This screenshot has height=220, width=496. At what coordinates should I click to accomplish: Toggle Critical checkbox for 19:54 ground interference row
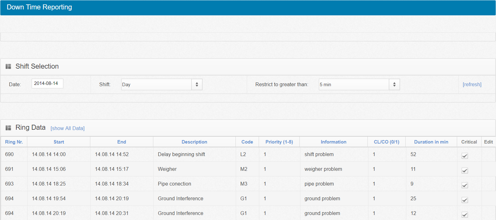point(465,200)
